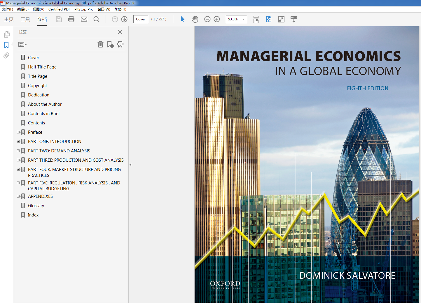Jump to the Glossary bookmark
The height and width of the screenshot is (303, 421).
coord(36,206)
